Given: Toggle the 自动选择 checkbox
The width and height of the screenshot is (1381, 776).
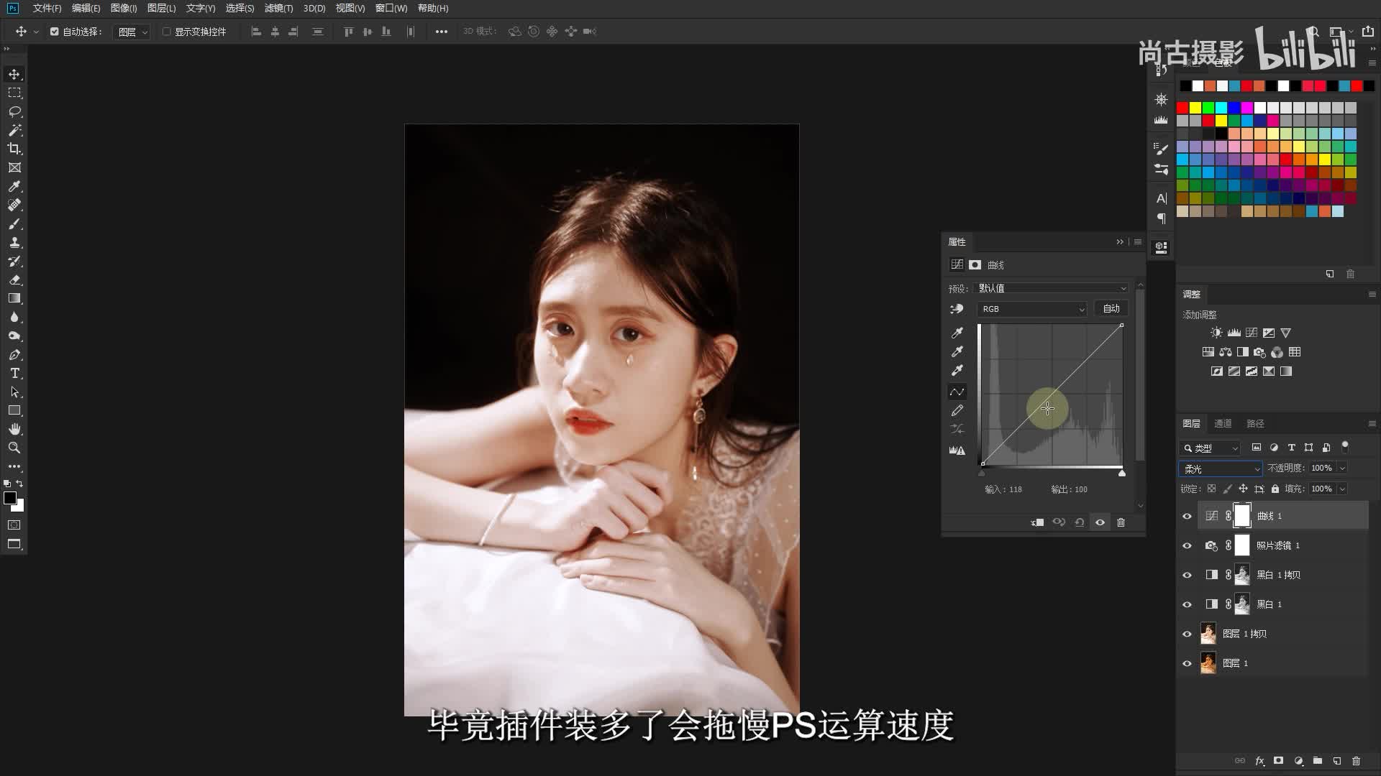Looking at the screenshot, I should (55, 32).
